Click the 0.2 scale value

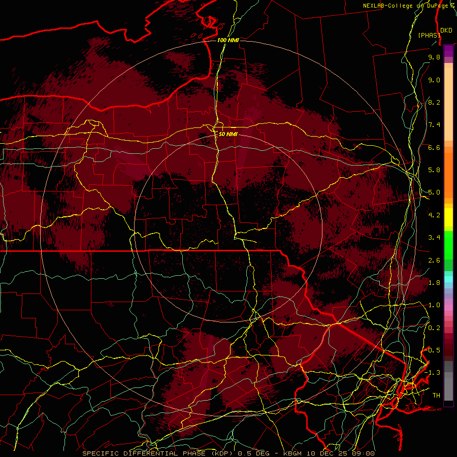434,328
